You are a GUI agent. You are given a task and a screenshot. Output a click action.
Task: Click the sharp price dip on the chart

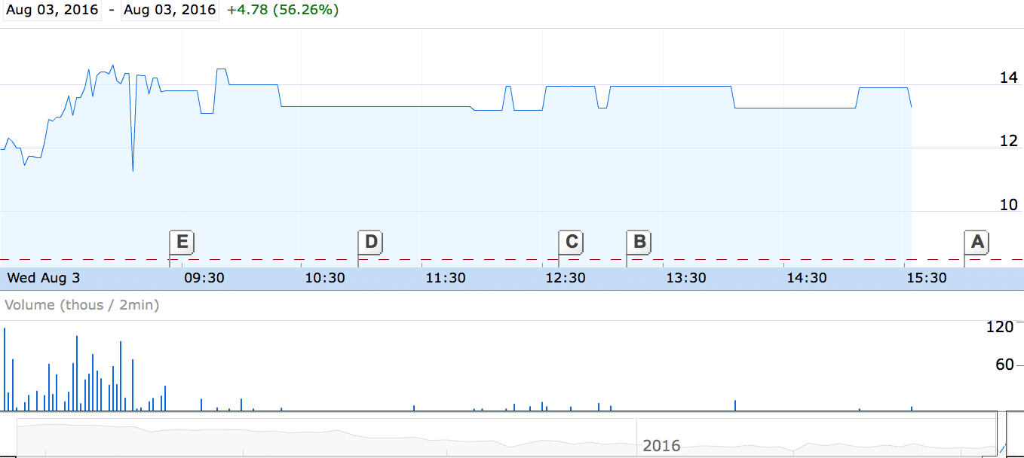133,166
